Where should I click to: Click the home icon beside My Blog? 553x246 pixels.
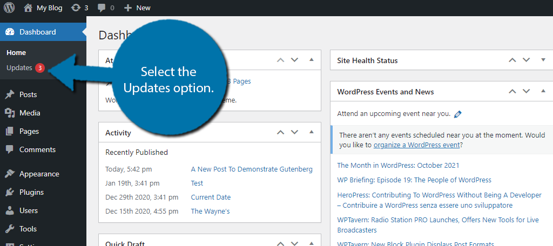pyautogui.click(x=28, y=8)
